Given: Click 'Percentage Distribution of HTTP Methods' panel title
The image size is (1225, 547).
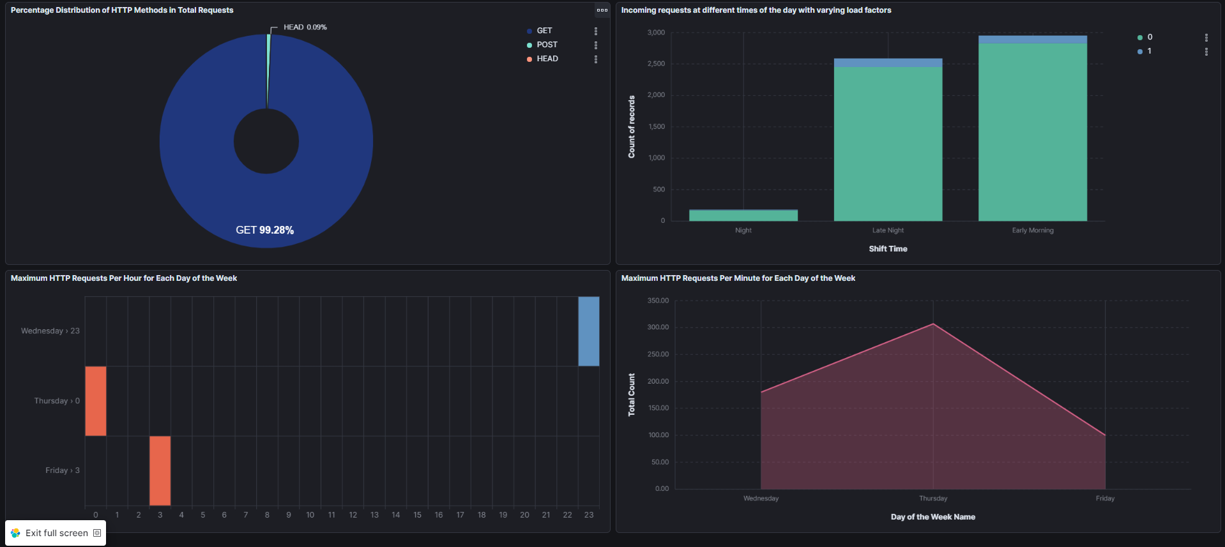Looking at the screenshot, I should pyautogui.click(x=122, y=10).
